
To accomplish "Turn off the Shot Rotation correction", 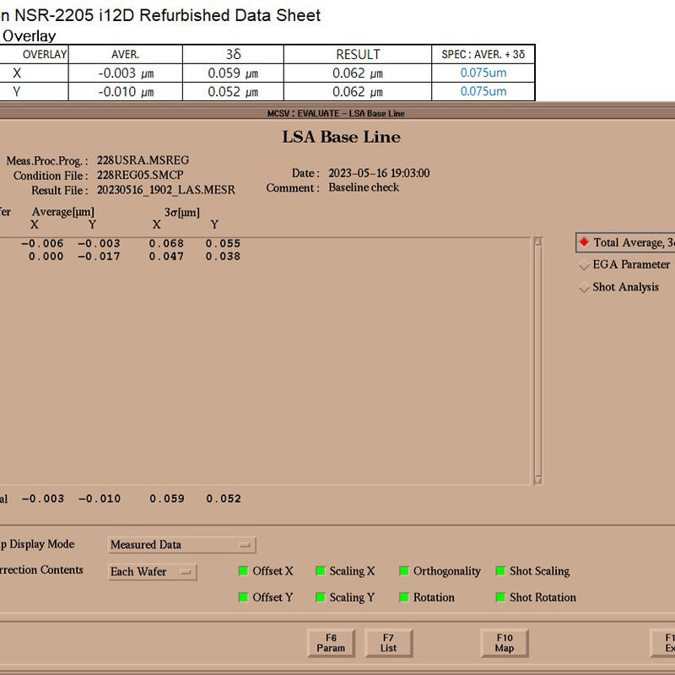I will click(500, 597).
